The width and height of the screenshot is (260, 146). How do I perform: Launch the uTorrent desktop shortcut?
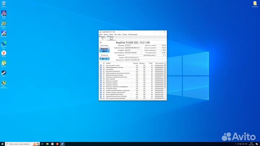[4, 63]
